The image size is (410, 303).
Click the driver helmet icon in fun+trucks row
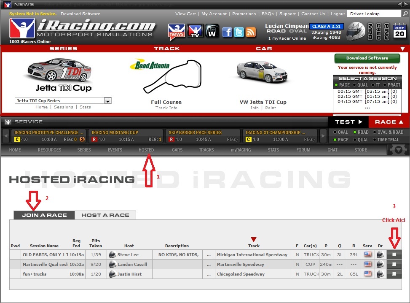coord(380,274)
